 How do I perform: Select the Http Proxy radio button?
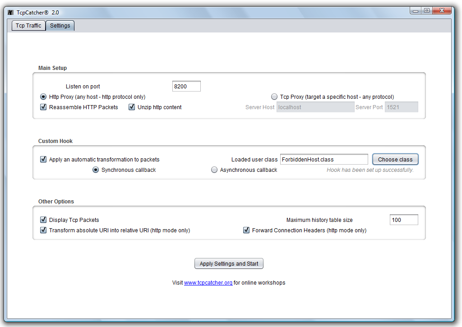tap(43, 97)
